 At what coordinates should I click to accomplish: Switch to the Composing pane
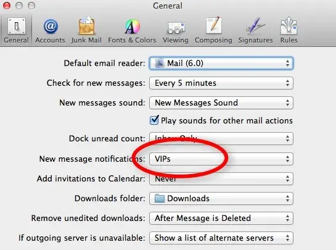coord(213,30)
